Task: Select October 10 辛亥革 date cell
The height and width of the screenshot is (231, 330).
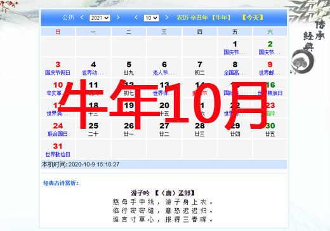Action: (58, 88)
